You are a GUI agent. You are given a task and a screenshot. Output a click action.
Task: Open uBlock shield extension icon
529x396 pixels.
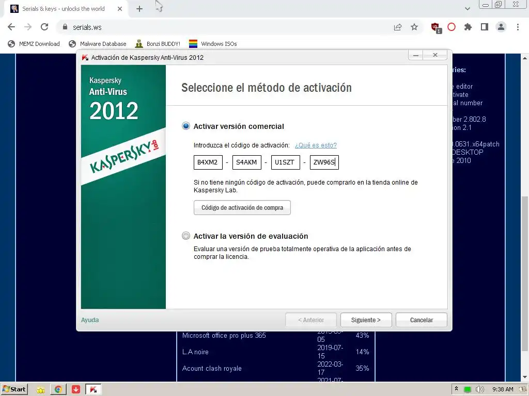point(435,27)
